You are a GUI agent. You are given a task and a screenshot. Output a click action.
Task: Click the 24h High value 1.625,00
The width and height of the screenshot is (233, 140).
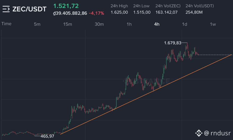[119, 12]
